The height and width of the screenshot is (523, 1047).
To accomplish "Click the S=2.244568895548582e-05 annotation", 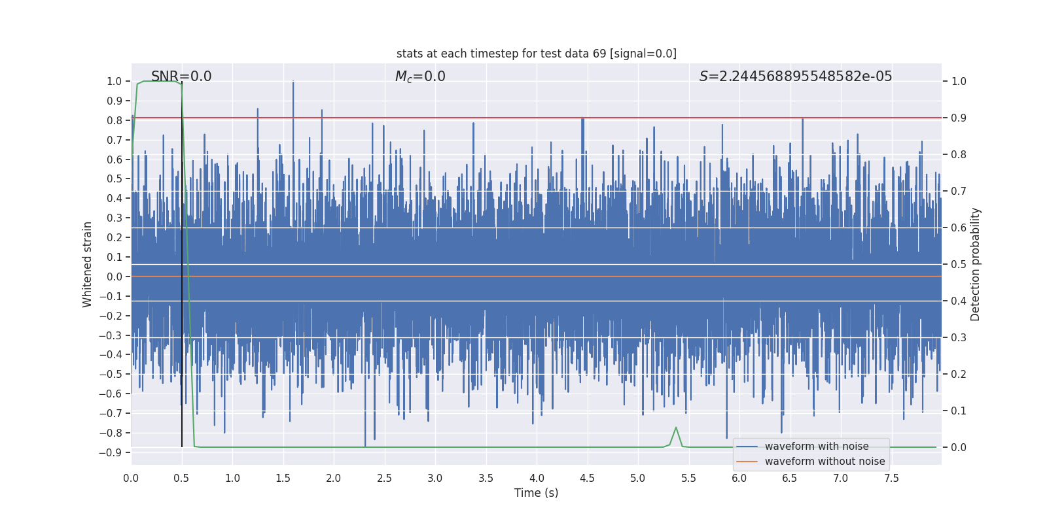I will tap(796, 76).
